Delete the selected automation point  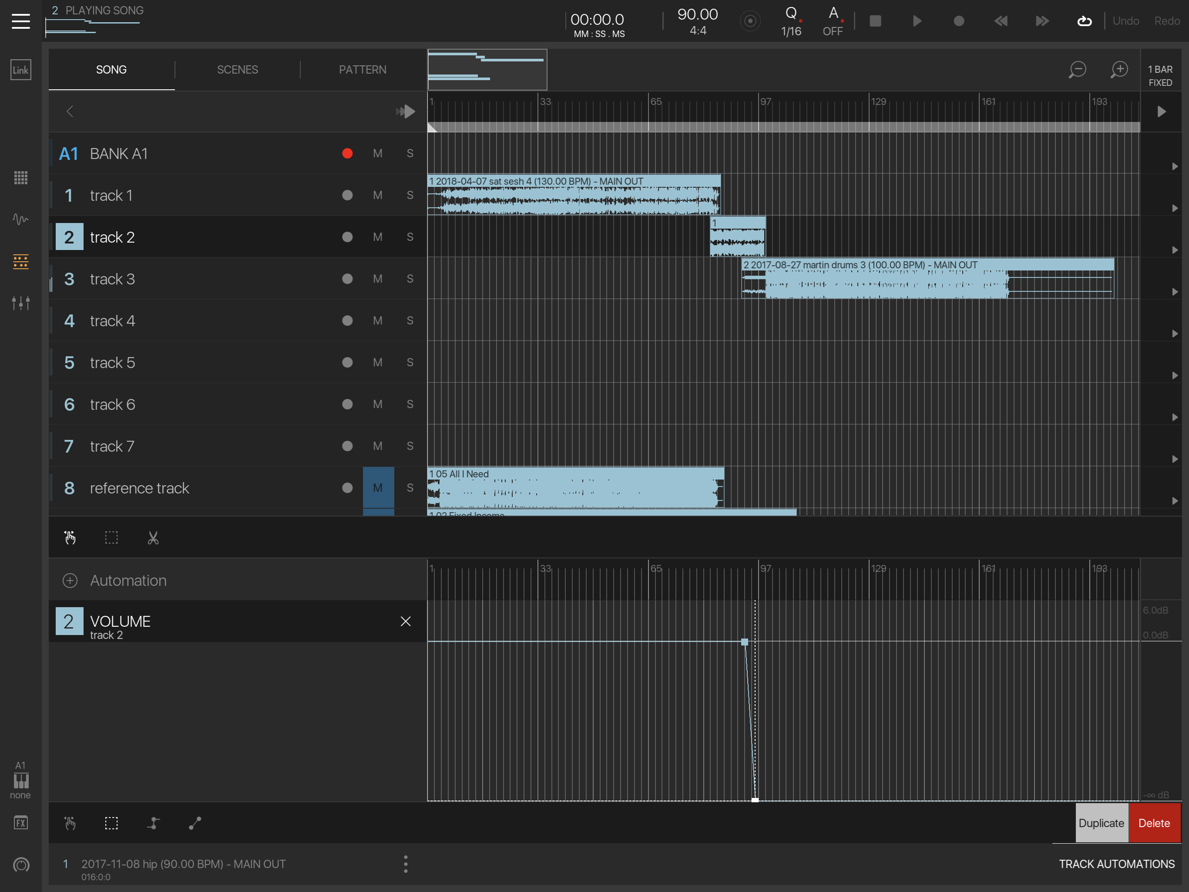1154,823
